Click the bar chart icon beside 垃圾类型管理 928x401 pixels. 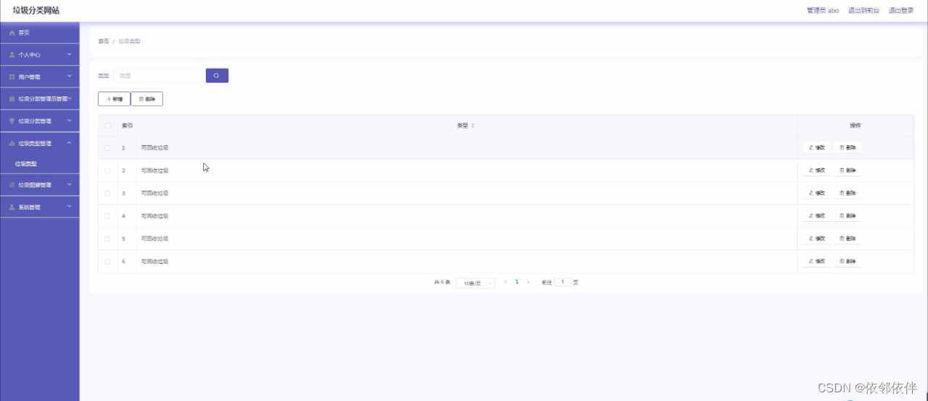click(x=12, y=144)
